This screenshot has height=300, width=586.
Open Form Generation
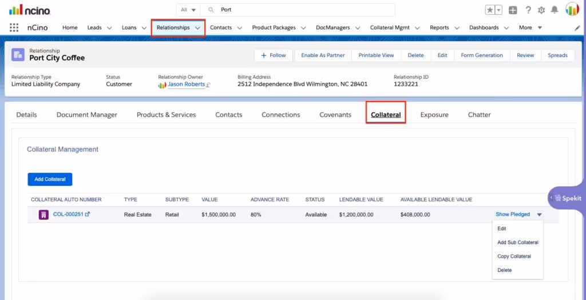click(482, 55)
